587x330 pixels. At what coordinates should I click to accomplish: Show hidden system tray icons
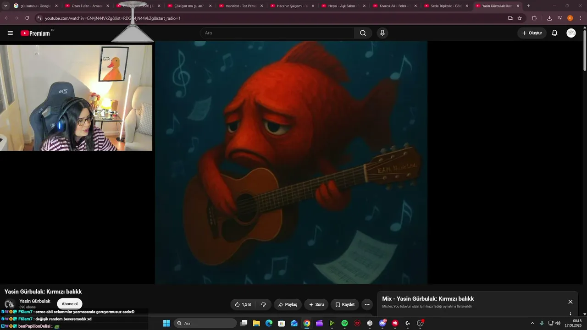(532, 323)
